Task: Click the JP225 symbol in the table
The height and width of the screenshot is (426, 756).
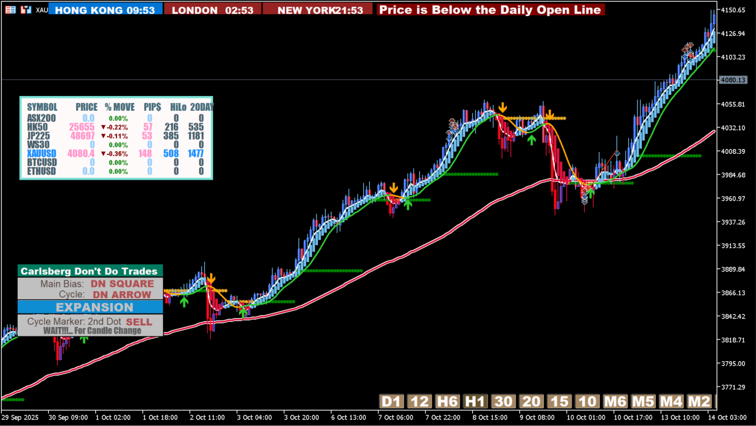Action: pyautogui.click(x=38, y=136)
